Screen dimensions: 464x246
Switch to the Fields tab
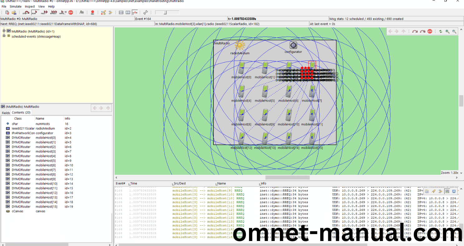tap(6, 113)
